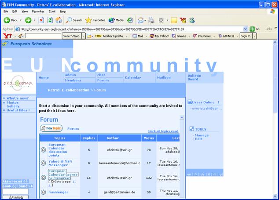Click the Yahoo! Y logo
The width and height of the screenshot is (279, 200).
[x=7, y=36]
